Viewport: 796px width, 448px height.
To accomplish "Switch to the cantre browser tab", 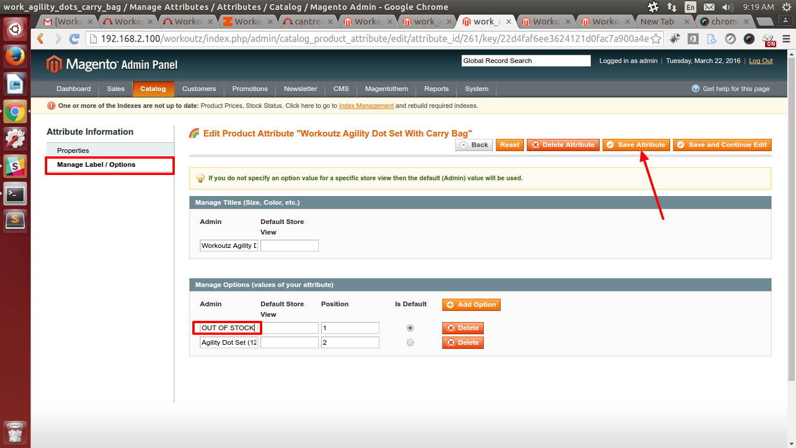I will click(306, 22).
